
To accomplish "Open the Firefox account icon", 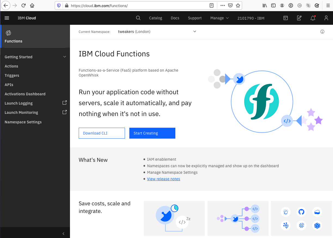I will pos(282,5).
